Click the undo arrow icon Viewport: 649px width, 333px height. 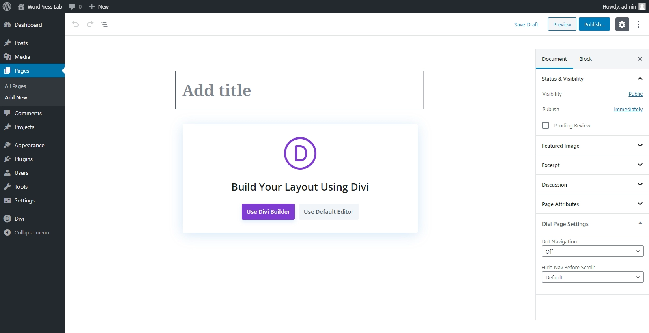point(75,24)
